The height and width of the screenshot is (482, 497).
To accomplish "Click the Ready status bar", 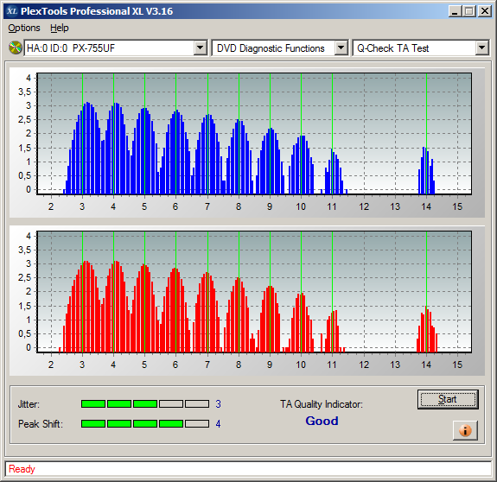I will [x=248, y=469].
